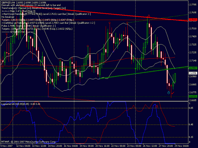Click the '19 Nov 08:00' time label
Image resolution: width=198 pixels, height=148 pixels.
coord(87,146)
